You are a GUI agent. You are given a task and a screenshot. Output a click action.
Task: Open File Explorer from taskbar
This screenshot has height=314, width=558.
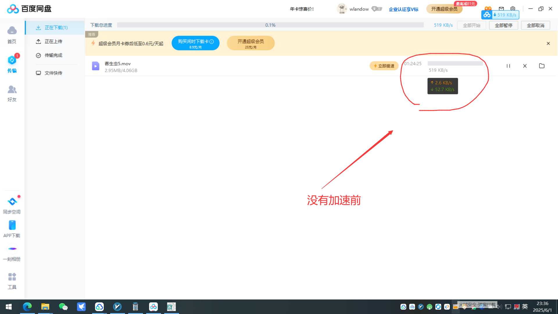coord(45,307)
